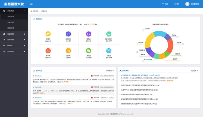Go to 数据检索 breadcrumb link
Image resolution: width=203 pixels, height=117 pixels.
point(35,11)
